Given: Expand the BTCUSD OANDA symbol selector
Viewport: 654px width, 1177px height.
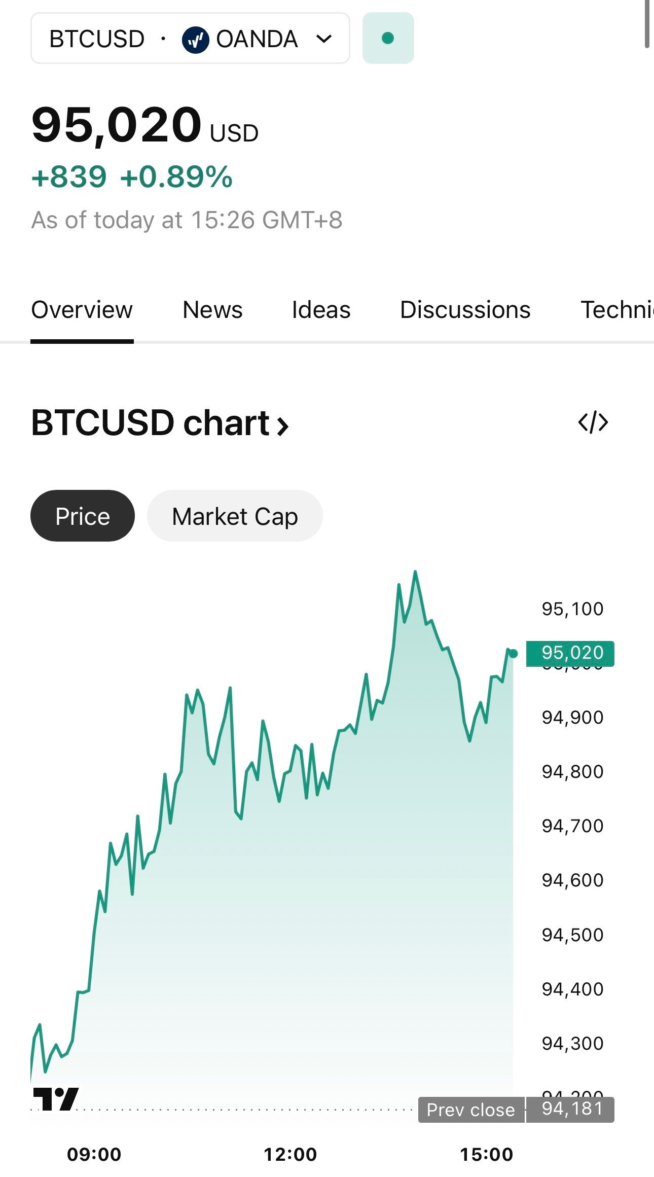Looking at the screenshot, I should pos(190,39).
